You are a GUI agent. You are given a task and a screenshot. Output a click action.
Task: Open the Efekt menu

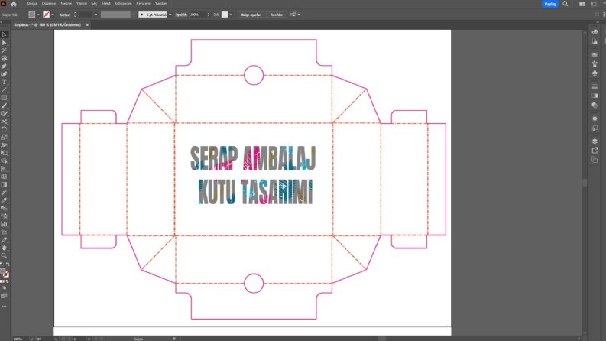(106, 4)
